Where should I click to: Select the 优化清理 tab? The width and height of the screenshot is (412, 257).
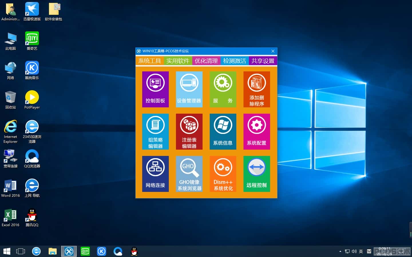click(206, 61)
